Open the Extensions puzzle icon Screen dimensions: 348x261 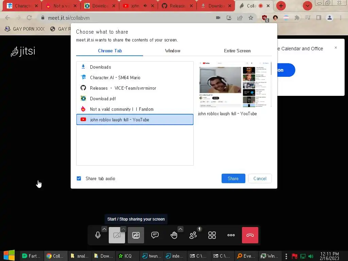[297, 18]
